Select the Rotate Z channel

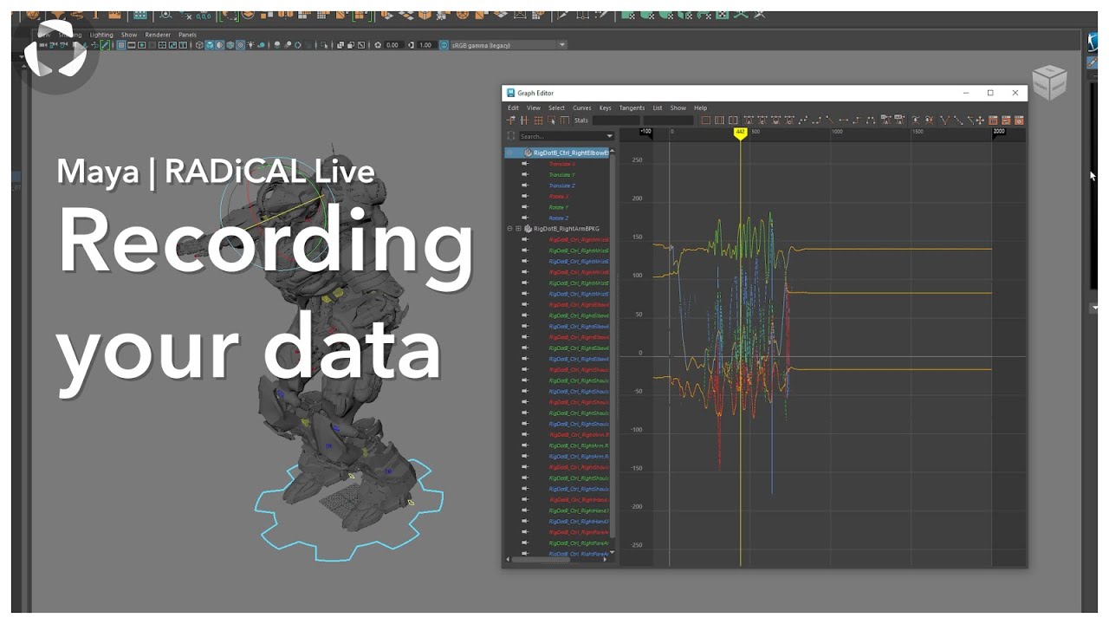(559, 218)
